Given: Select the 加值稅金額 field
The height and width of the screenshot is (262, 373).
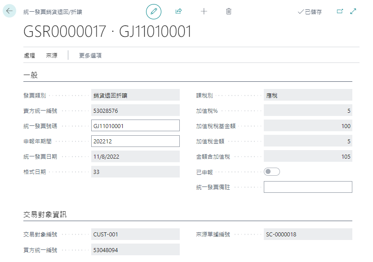Looking at the screenshot, I should (x=308, y=141).
